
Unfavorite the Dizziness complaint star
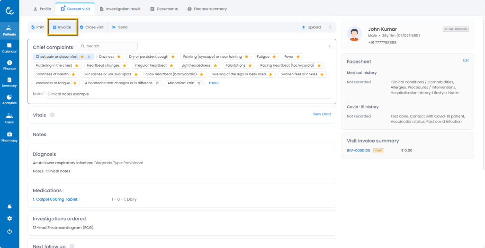[119, 57]
